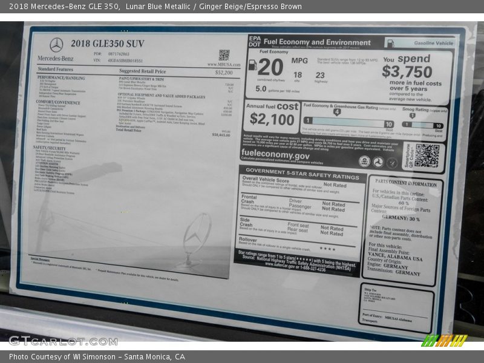
Task: Click the Mercedes-Benz star logo beside the 2018 GLE350 heading
Action: [56, 45]
